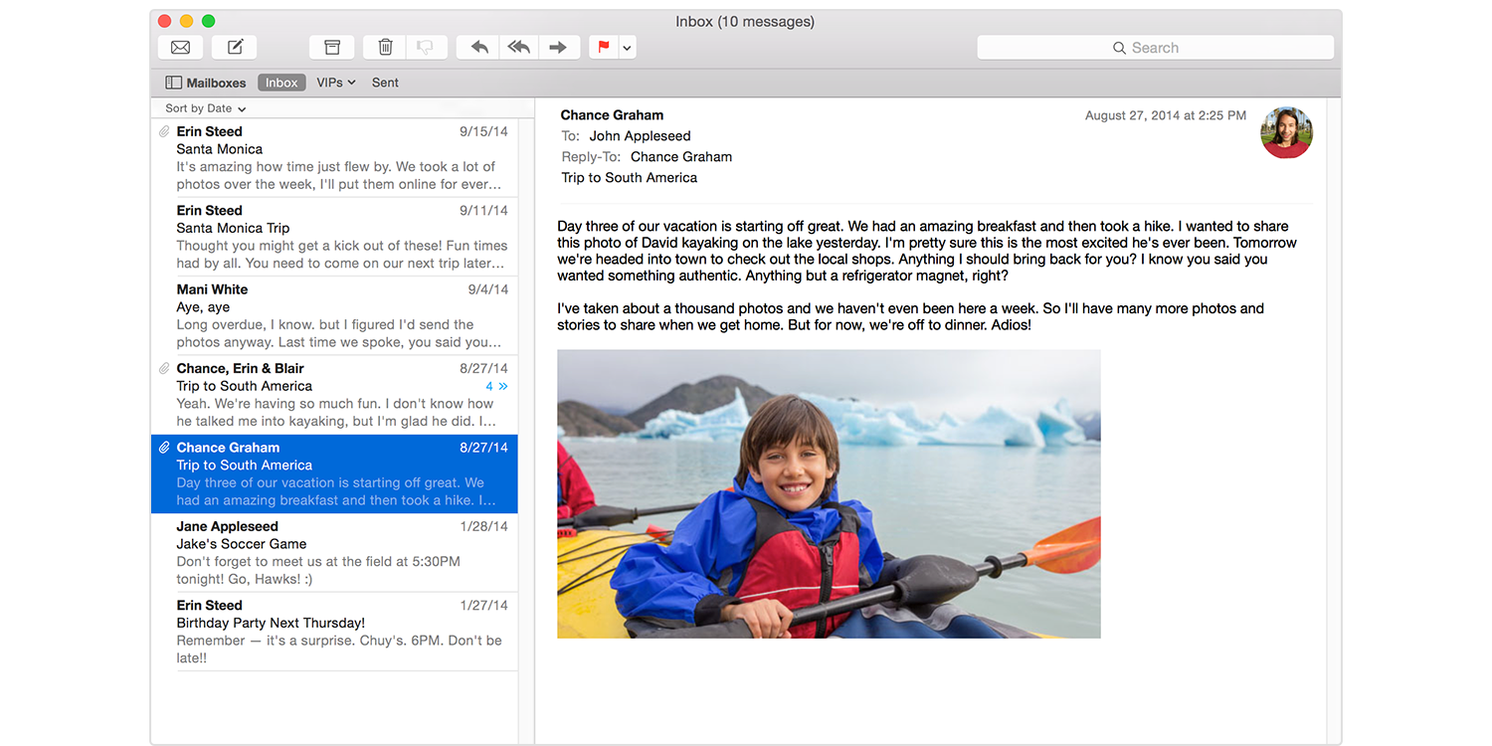Delete the selected email with trash icon
1492x746 pixels.
pyautogui.click(x=386, y=48)
